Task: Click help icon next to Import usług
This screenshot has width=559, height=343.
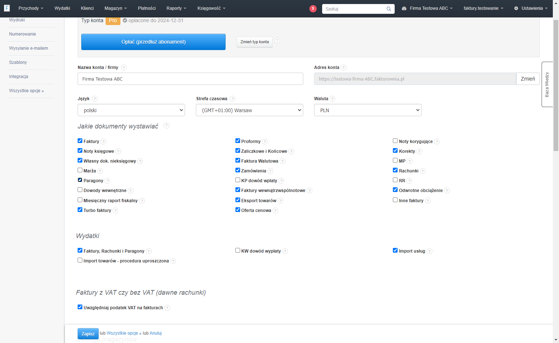Action: (429, 251)
